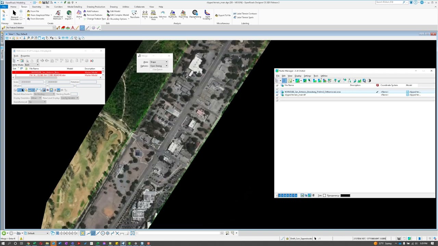Click the Attach raster icon in Raster Manager

290,81
